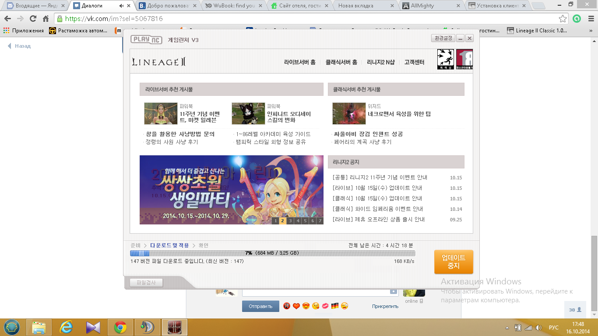The width and height of the screenshot is (598, 336).
Task: Open the [라이브] 제휴 오프라인 상품 출시 안내 notice
Action: [x=379, y=220]
